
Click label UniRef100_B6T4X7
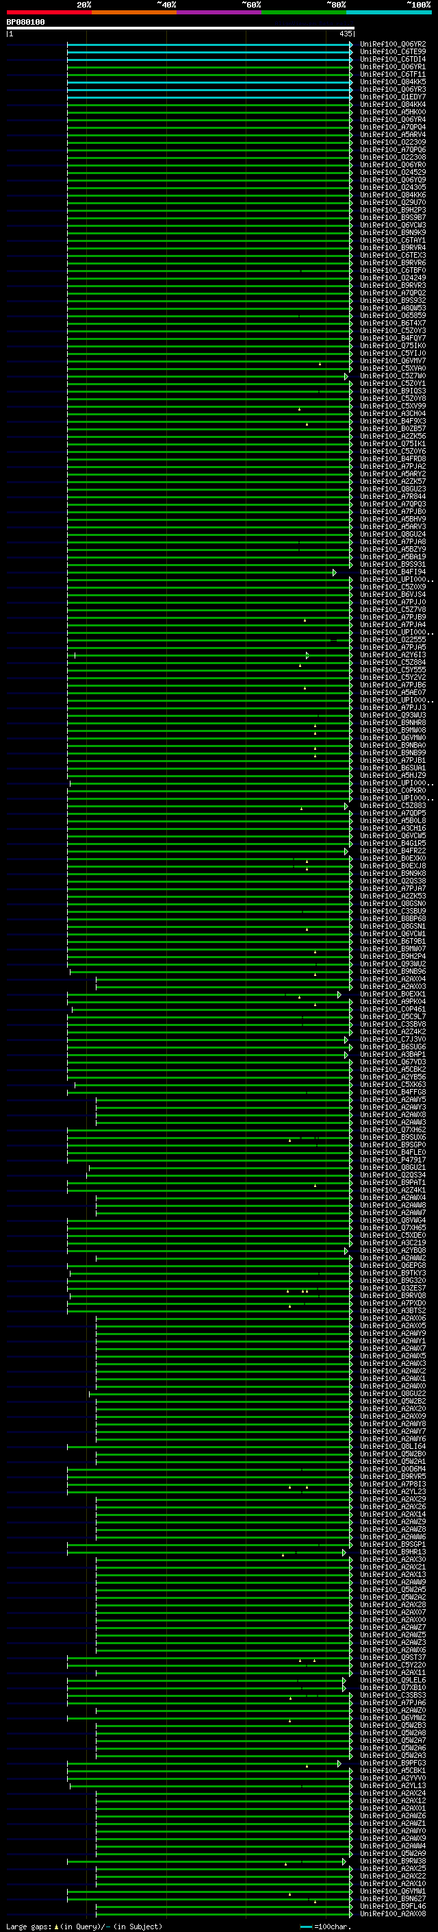click(x=392, y=323)
